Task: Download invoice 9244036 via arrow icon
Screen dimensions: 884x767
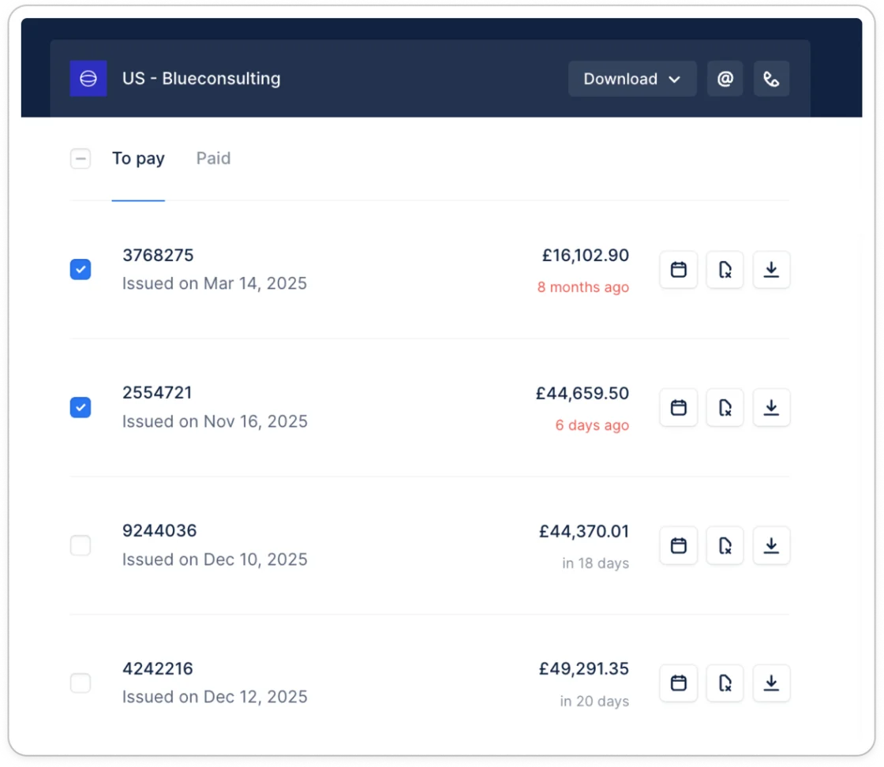Action: tap(771, 545)
